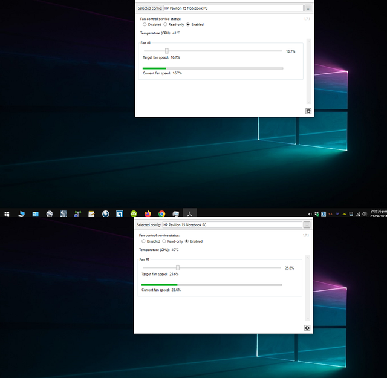Open config browse button in lower window
387x378 pixels.
[307, 224]
